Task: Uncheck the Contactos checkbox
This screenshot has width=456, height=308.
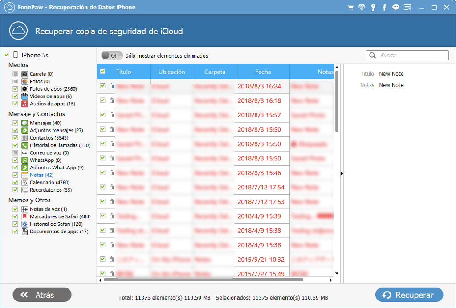Action: click(16, 138)
